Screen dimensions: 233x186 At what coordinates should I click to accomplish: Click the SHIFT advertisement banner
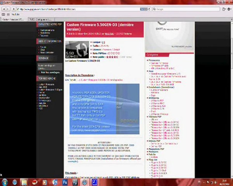170,36
